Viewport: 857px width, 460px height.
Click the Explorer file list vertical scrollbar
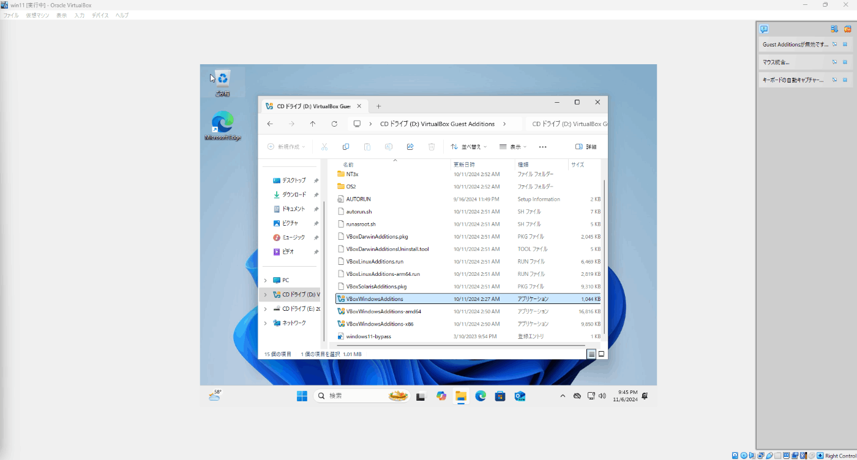605,257
